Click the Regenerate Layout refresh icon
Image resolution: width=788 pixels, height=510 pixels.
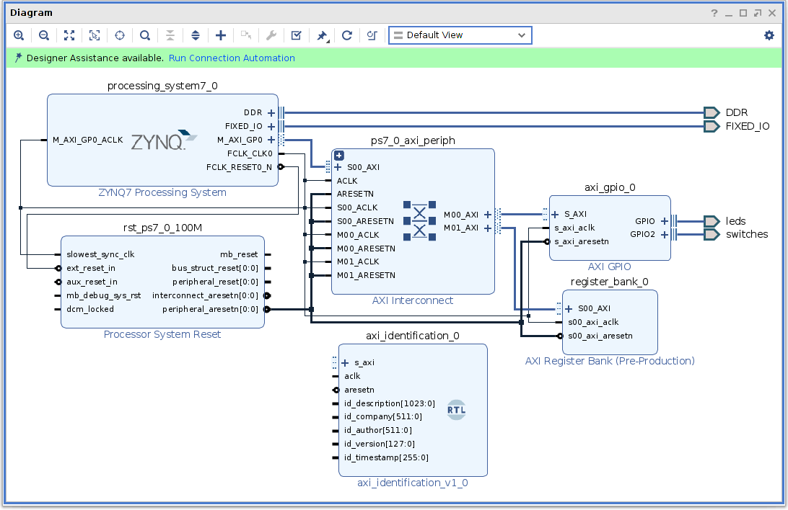coord(347,35)
